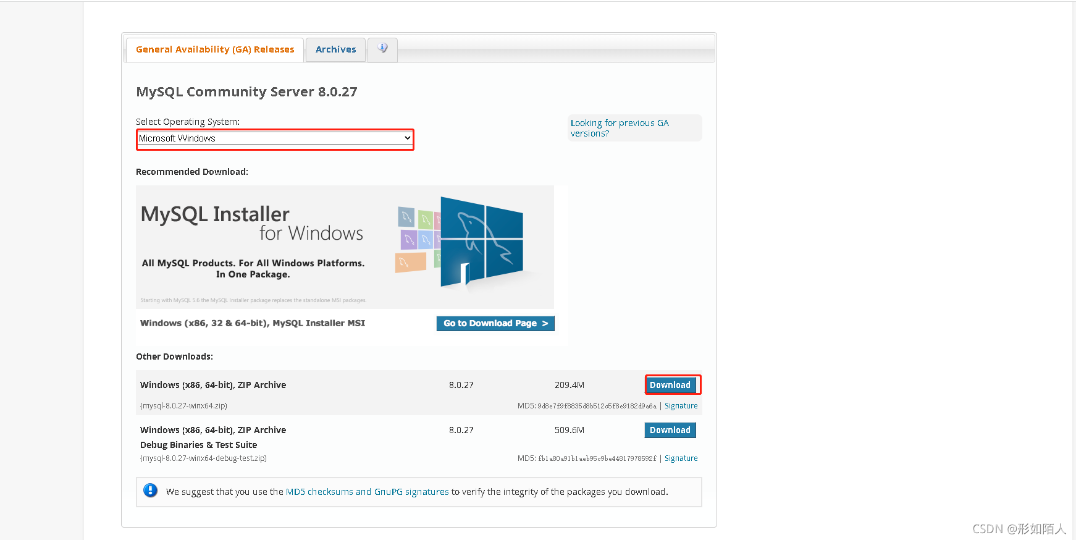Click the MySQL Community Server 8.0.27 heading
Screen dimensions: 1076x540
(246, 91)
